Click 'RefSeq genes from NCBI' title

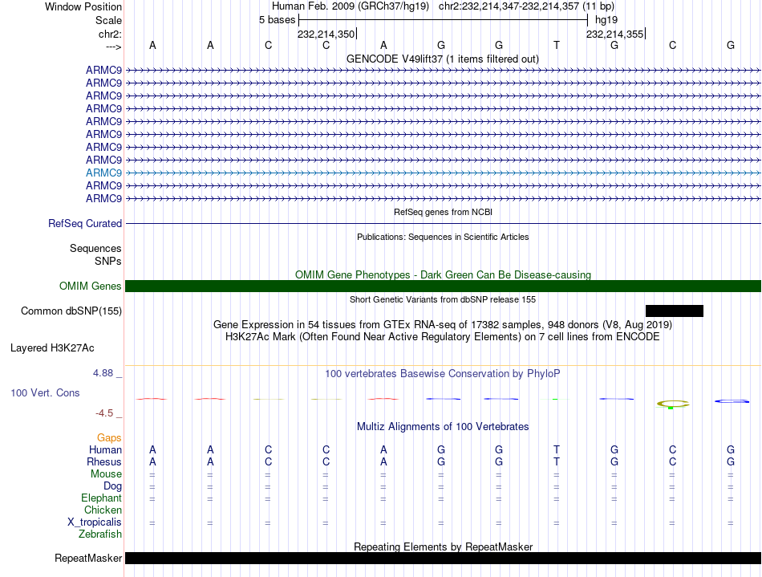(x=443, y=212)
